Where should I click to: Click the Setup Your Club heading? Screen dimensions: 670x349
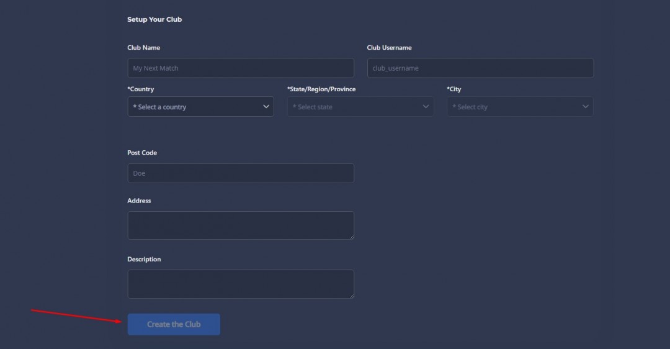154,19
